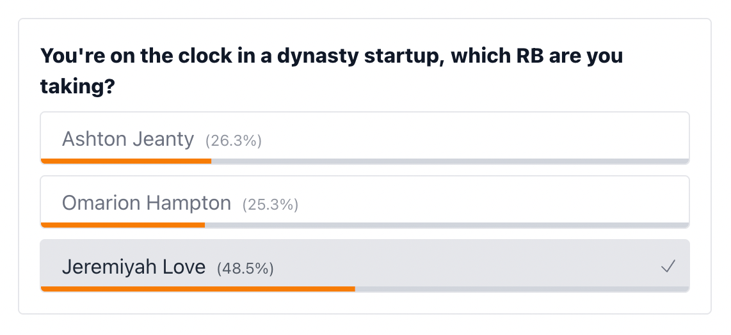This screenshot has height=335, width=731.
Task: Click the Omarion Hampton name text
Action: pyautogui.click(x=147, y=203)
